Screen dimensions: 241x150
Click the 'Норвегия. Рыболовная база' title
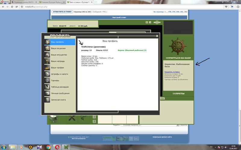pos(177,65)
